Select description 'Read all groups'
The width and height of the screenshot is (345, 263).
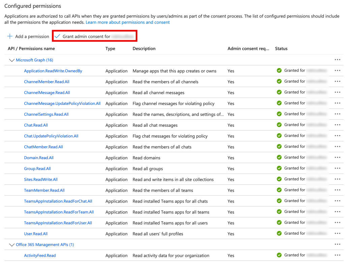pyautogui.click(x=148, y=169)
